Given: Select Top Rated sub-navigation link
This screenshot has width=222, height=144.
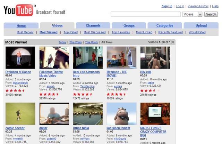Looking at the screenshot, I should [x=70, y=32].
